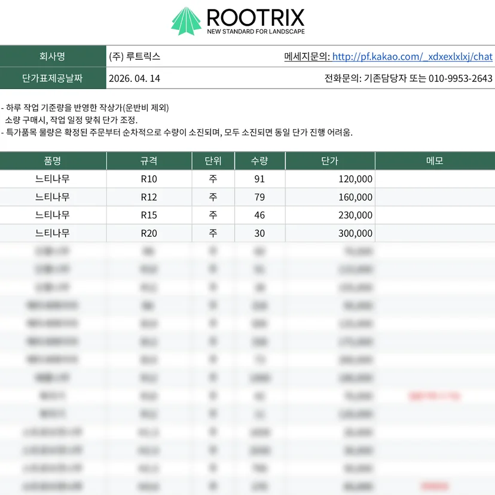Select the 단위 column header
Viewport: 495px width, 495px height.
(213, 161)
